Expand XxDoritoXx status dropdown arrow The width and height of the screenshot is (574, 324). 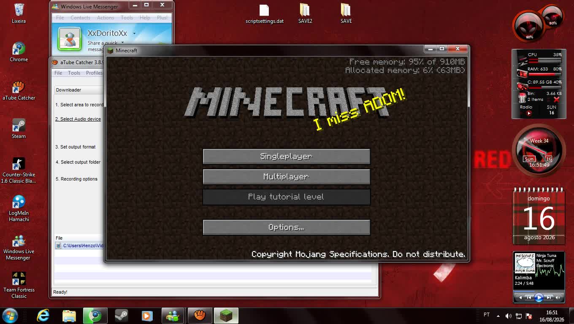coord(134,33)
